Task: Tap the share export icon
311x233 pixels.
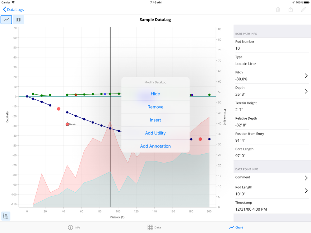Action: [x=290, y=10]
